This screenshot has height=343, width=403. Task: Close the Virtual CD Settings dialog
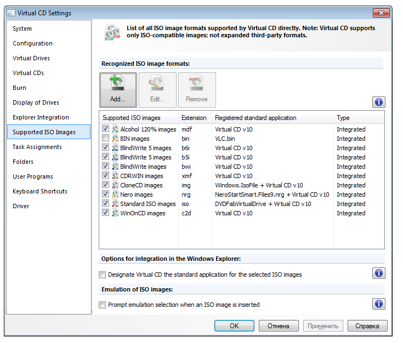coord(382,13)
